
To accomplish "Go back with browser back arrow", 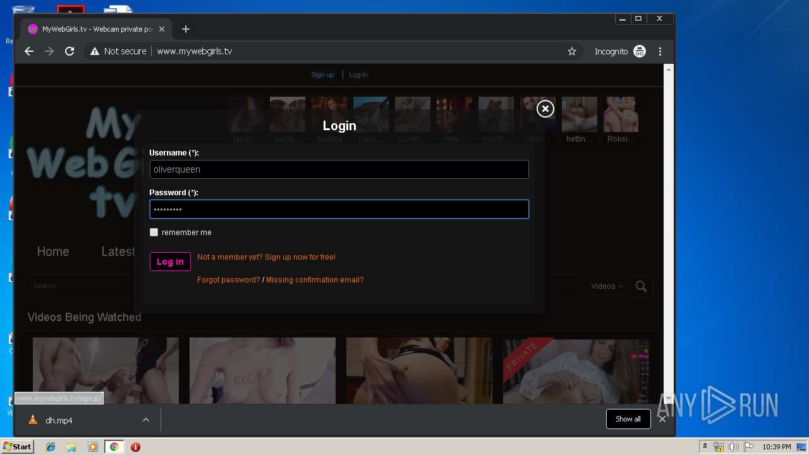I will click(29, 51).
